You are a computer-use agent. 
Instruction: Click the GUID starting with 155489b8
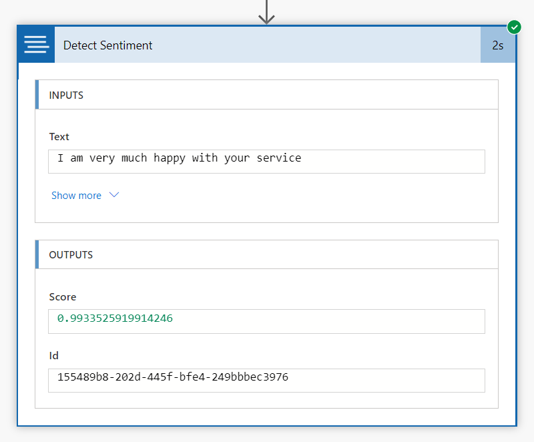point(173,377)
